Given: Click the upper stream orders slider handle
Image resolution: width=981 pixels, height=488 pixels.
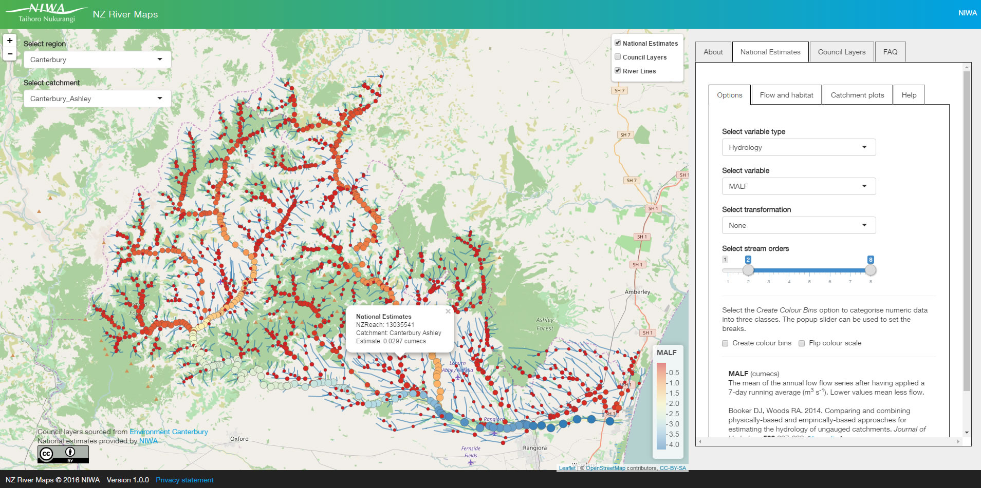Looking at the screenshot, I should click(871, 269).
